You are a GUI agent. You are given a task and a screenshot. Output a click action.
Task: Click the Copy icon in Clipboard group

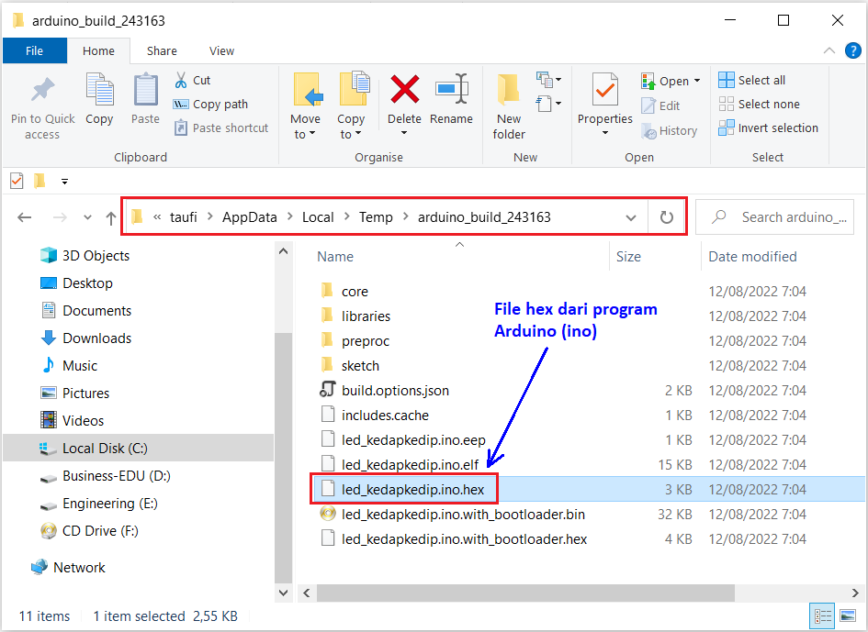[99, 89]
